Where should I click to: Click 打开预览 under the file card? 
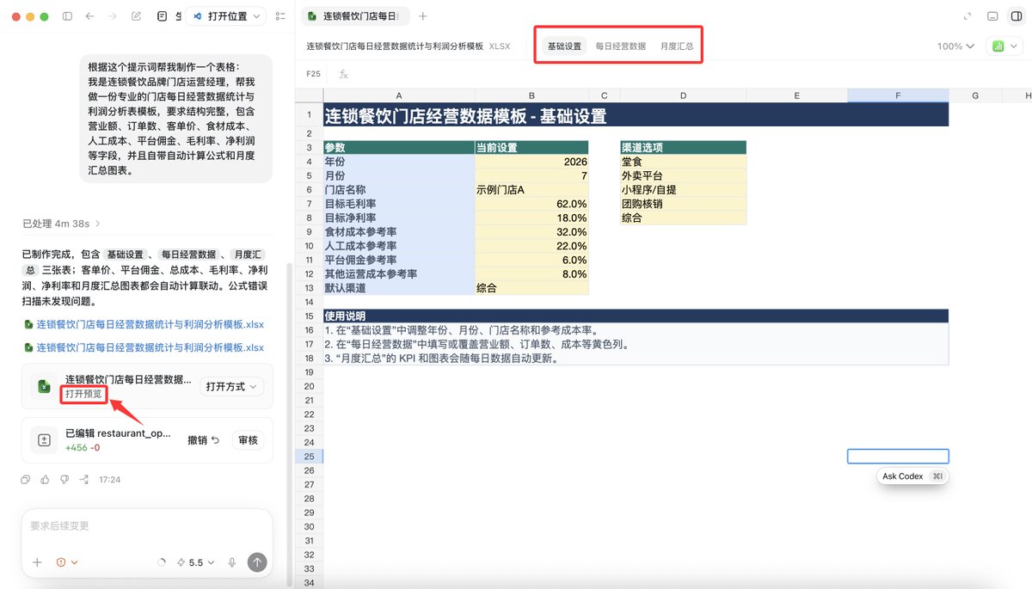(x=83, y=394)
